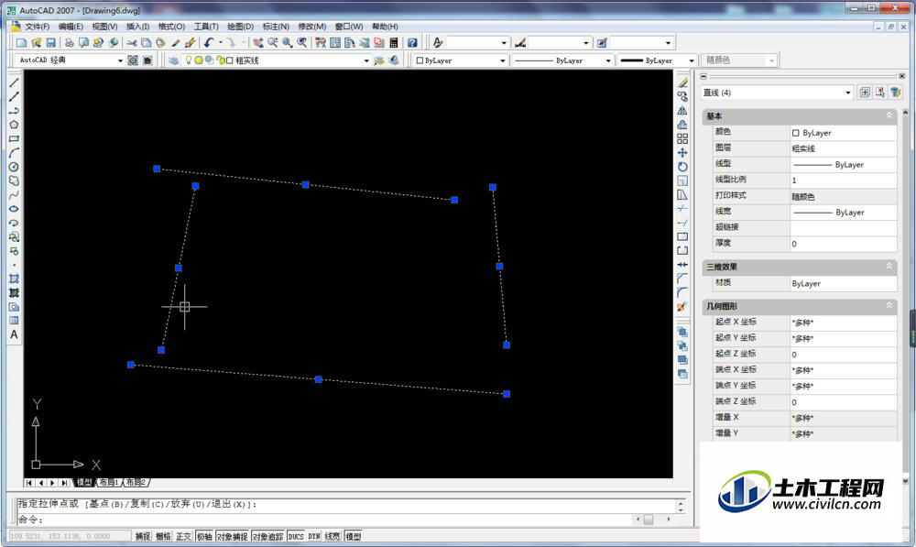Toggle 对象捕捉 object snap
Viewport: 916px width, 547px height.
pos(232,536)
